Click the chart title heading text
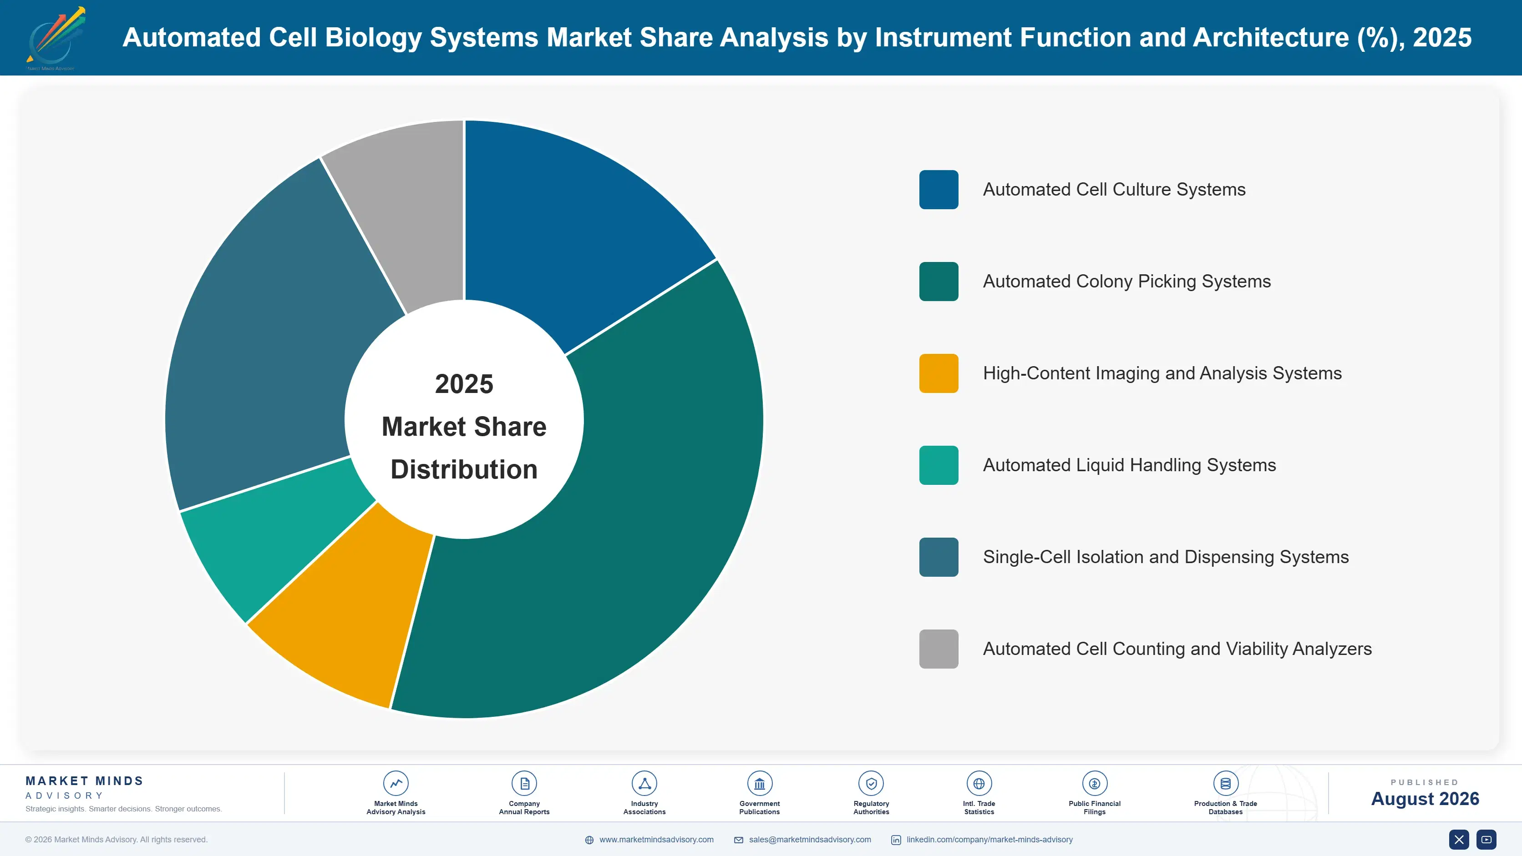Screen dimensions: 1522x856 (x=797, y=37)
